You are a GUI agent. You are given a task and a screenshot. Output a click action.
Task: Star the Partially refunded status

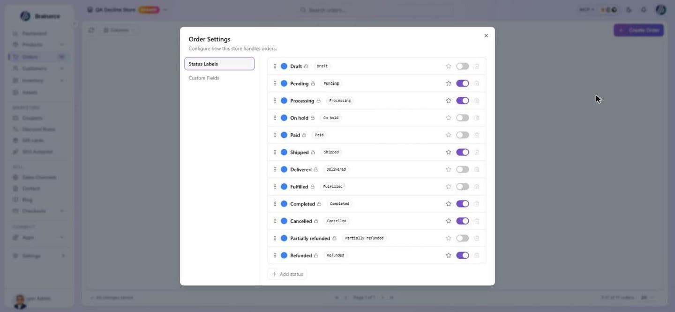(x=448, y=238)
